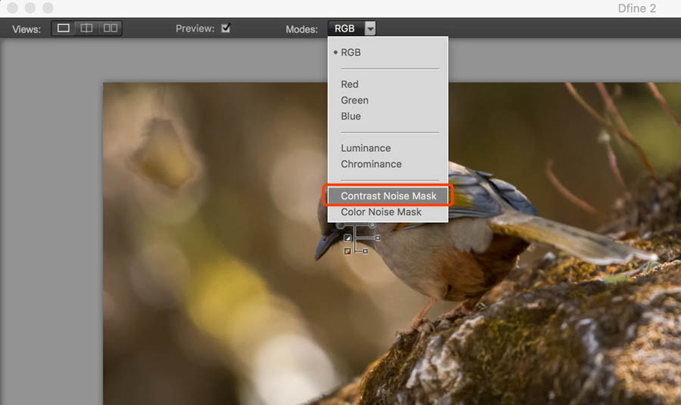Click the color noise slider handle
This screenshot has height=405, width=681.
366,251
